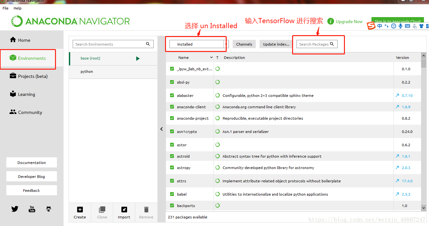The image size is (429, 226).
Task: Open the Help menu
Action: click(x=17, y=8)
